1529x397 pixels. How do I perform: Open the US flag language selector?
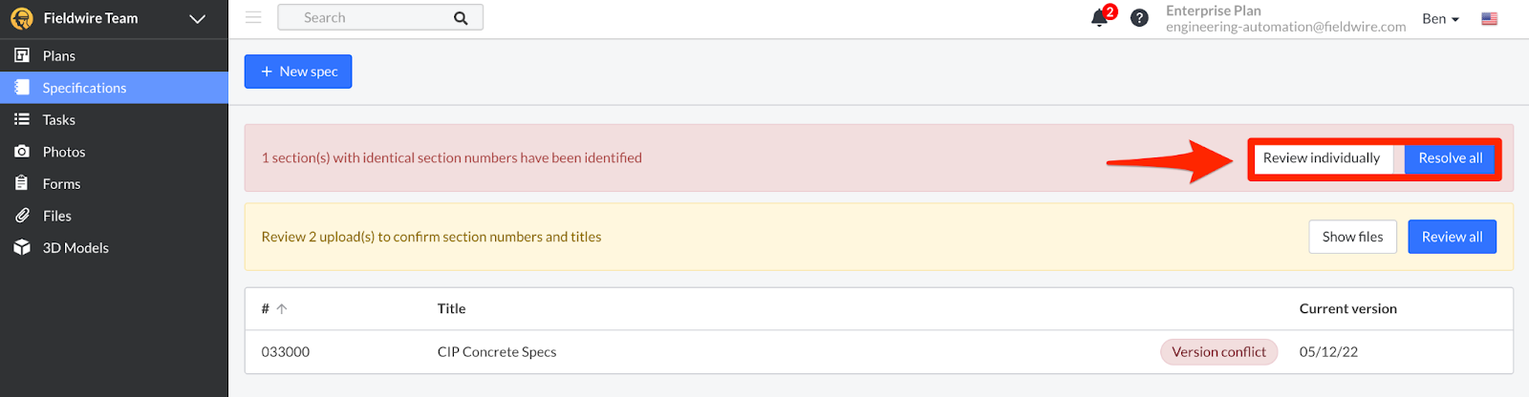(1489, 18)
